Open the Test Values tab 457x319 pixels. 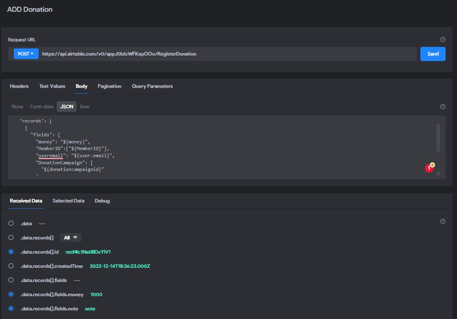pyautogui.click(x=52, y=86)
